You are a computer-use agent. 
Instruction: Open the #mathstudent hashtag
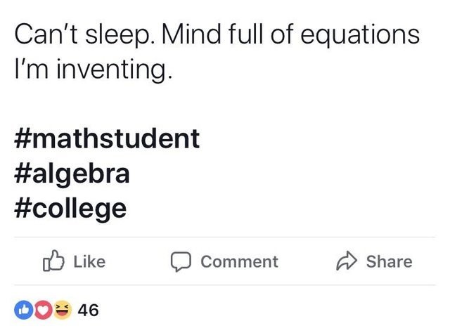click(107, 138)
